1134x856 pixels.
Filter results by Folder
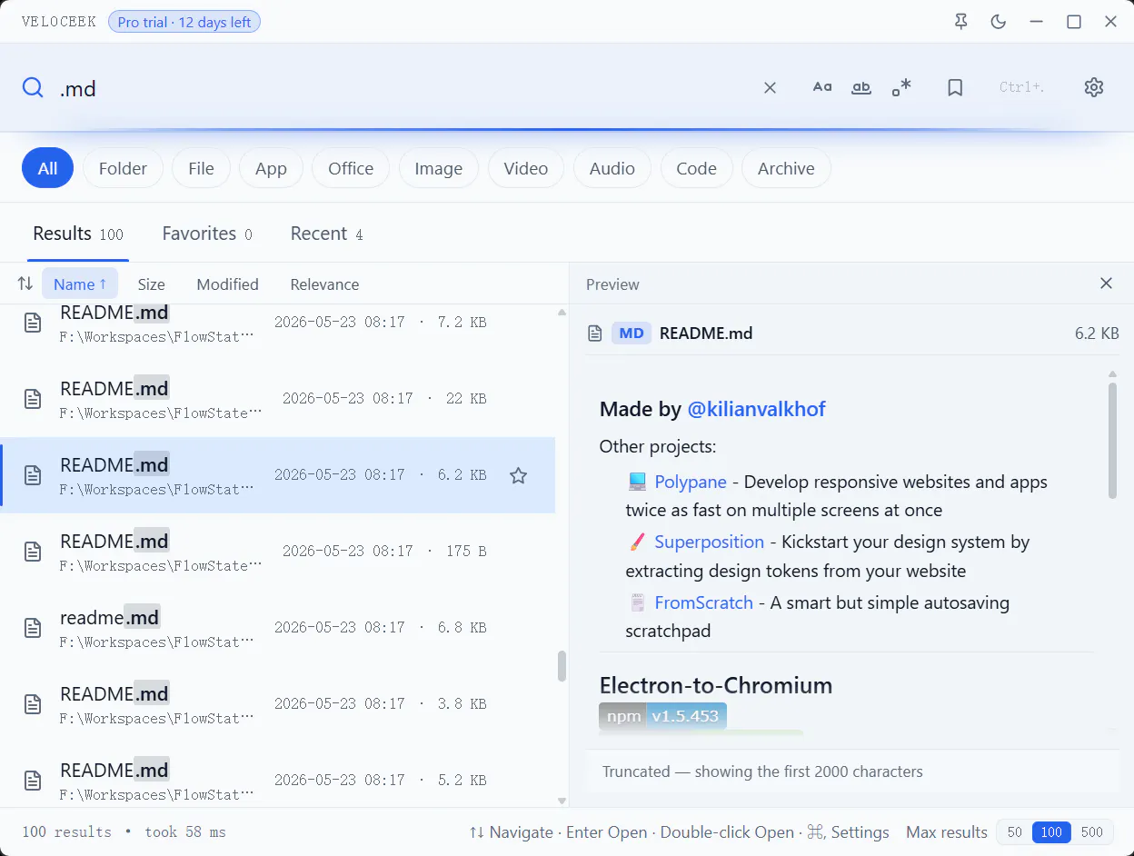tap(123, 168)
